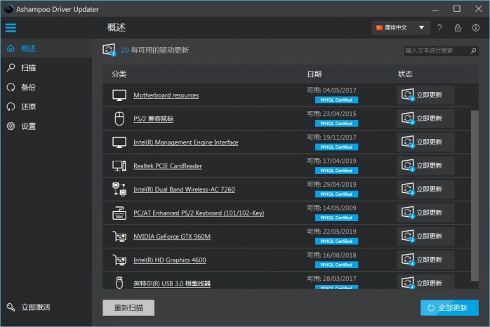
Task: Open the Motherboard resources link
Action: [166, 95]
